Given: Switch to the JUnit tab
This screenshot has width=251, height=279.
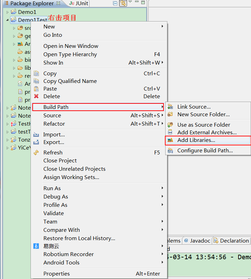Looking at the screenshot, I should [x=79, y=3].
